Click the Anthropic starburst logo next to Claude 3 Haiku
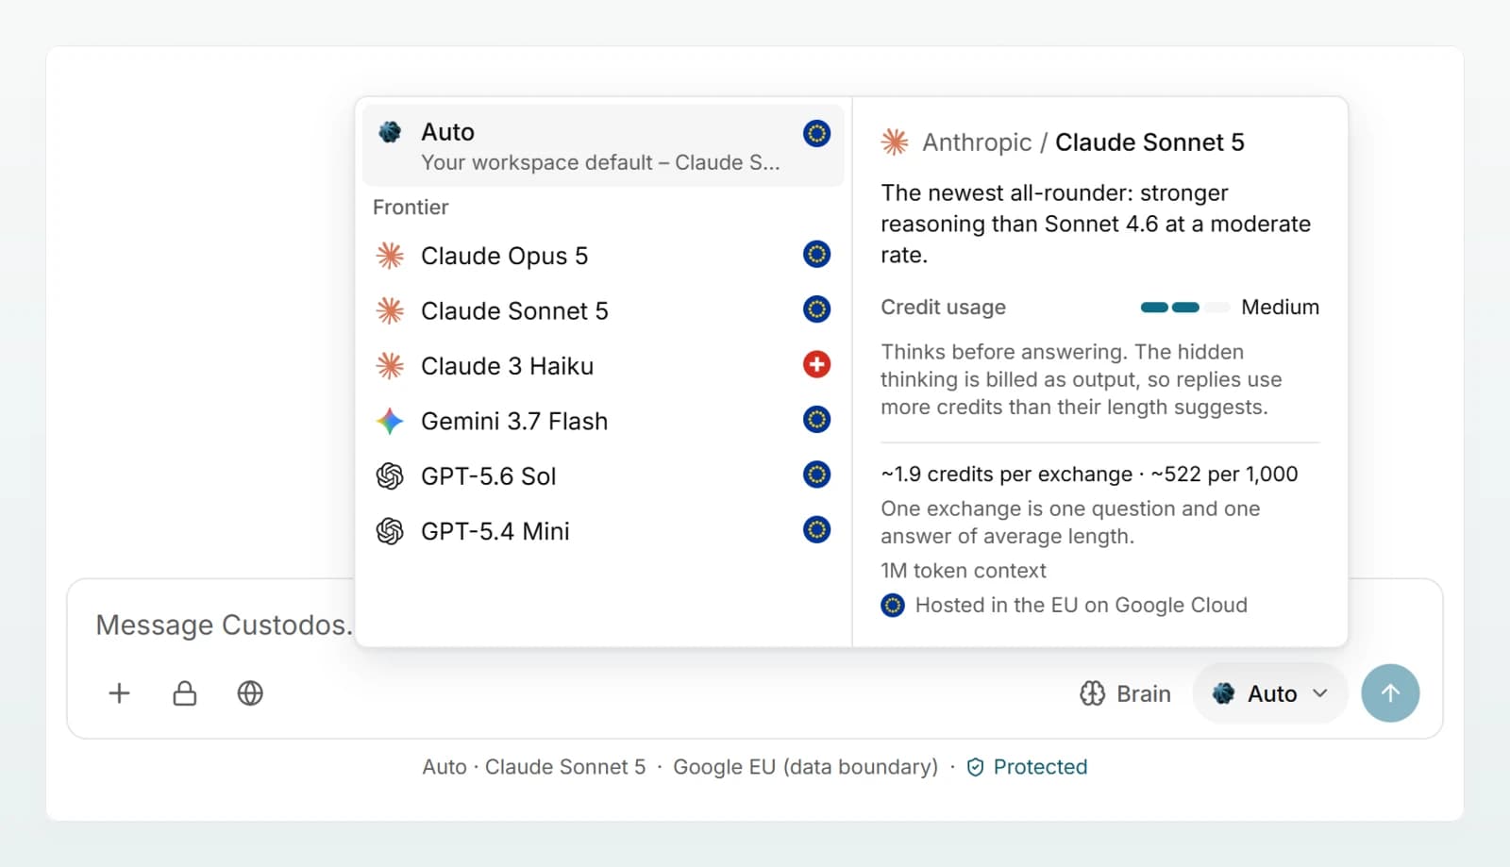 pos(390,365)
